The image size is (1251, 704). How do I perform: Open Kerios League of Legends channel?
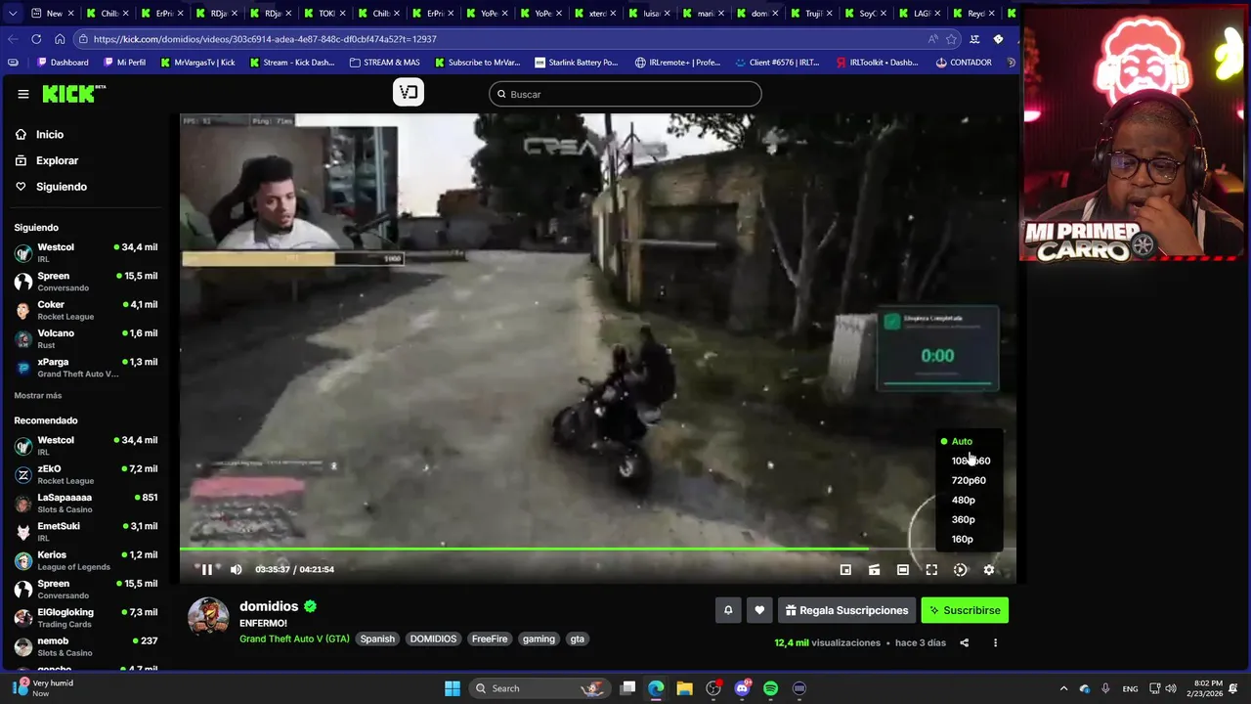tap(86, 560)
